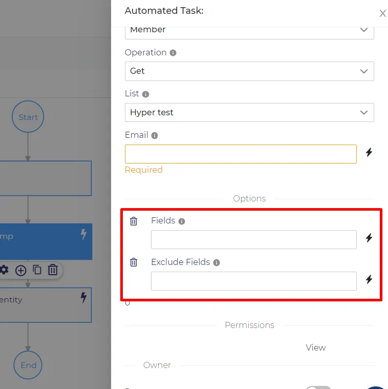Select the entity task node
The image size is (388, 389).
pyautogui.click(x=46, y=305)
